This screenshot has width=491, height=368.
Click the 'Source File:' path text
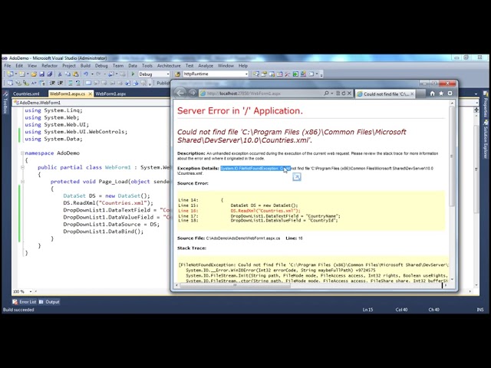click(243, 238)
